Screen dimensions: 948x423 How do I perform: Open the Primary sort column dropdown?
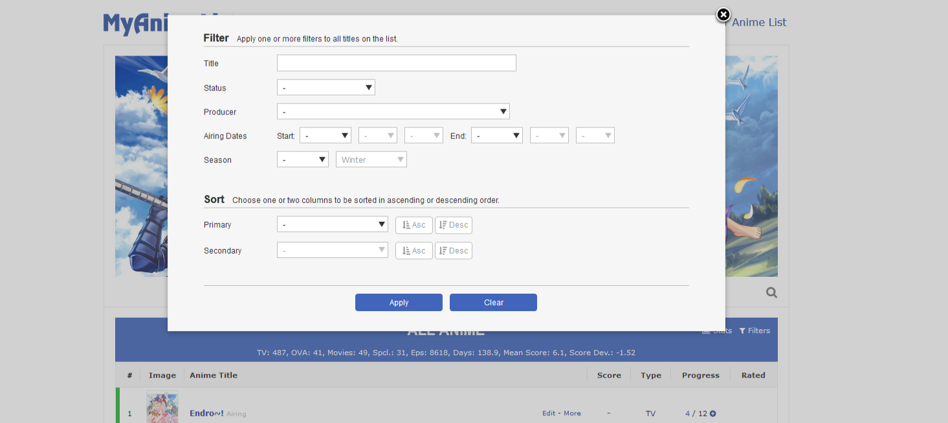click(x=332, y=224)
